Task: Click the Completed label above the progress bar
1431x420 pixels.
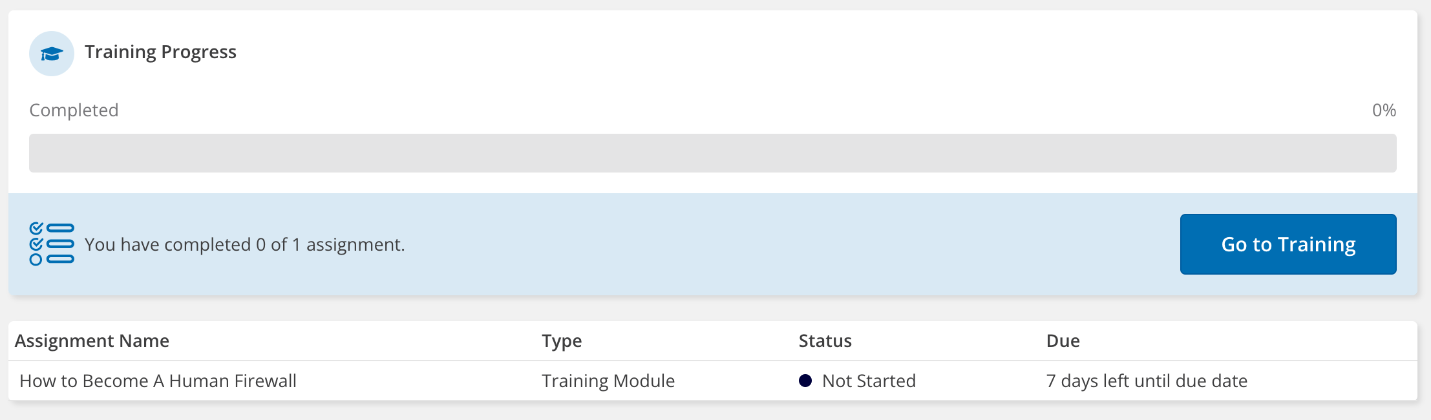Action: [x=74, y=110]
